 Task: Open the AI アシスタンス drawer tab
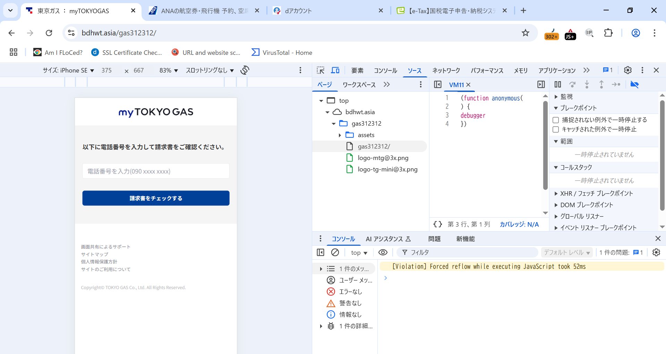[x=388, y=239]
